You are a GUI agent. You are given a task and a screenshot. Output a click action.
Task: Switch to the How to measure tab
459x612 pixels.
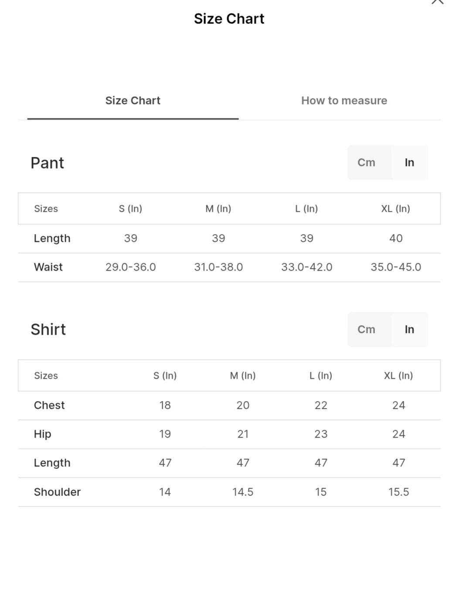344,101
